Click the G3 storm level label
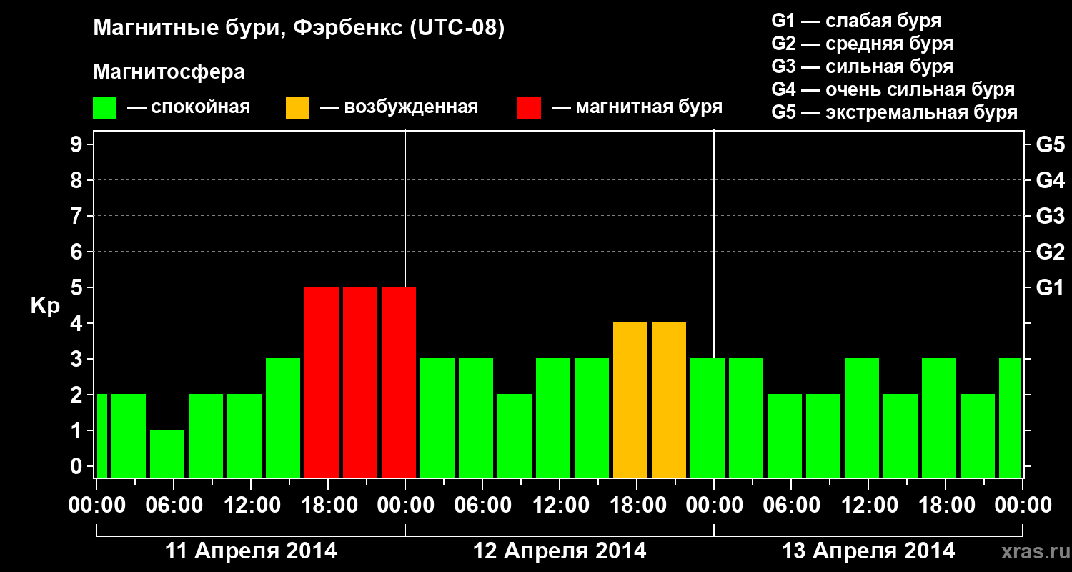This screenshot has width=1072, height=572. (x=1050, y=216)
